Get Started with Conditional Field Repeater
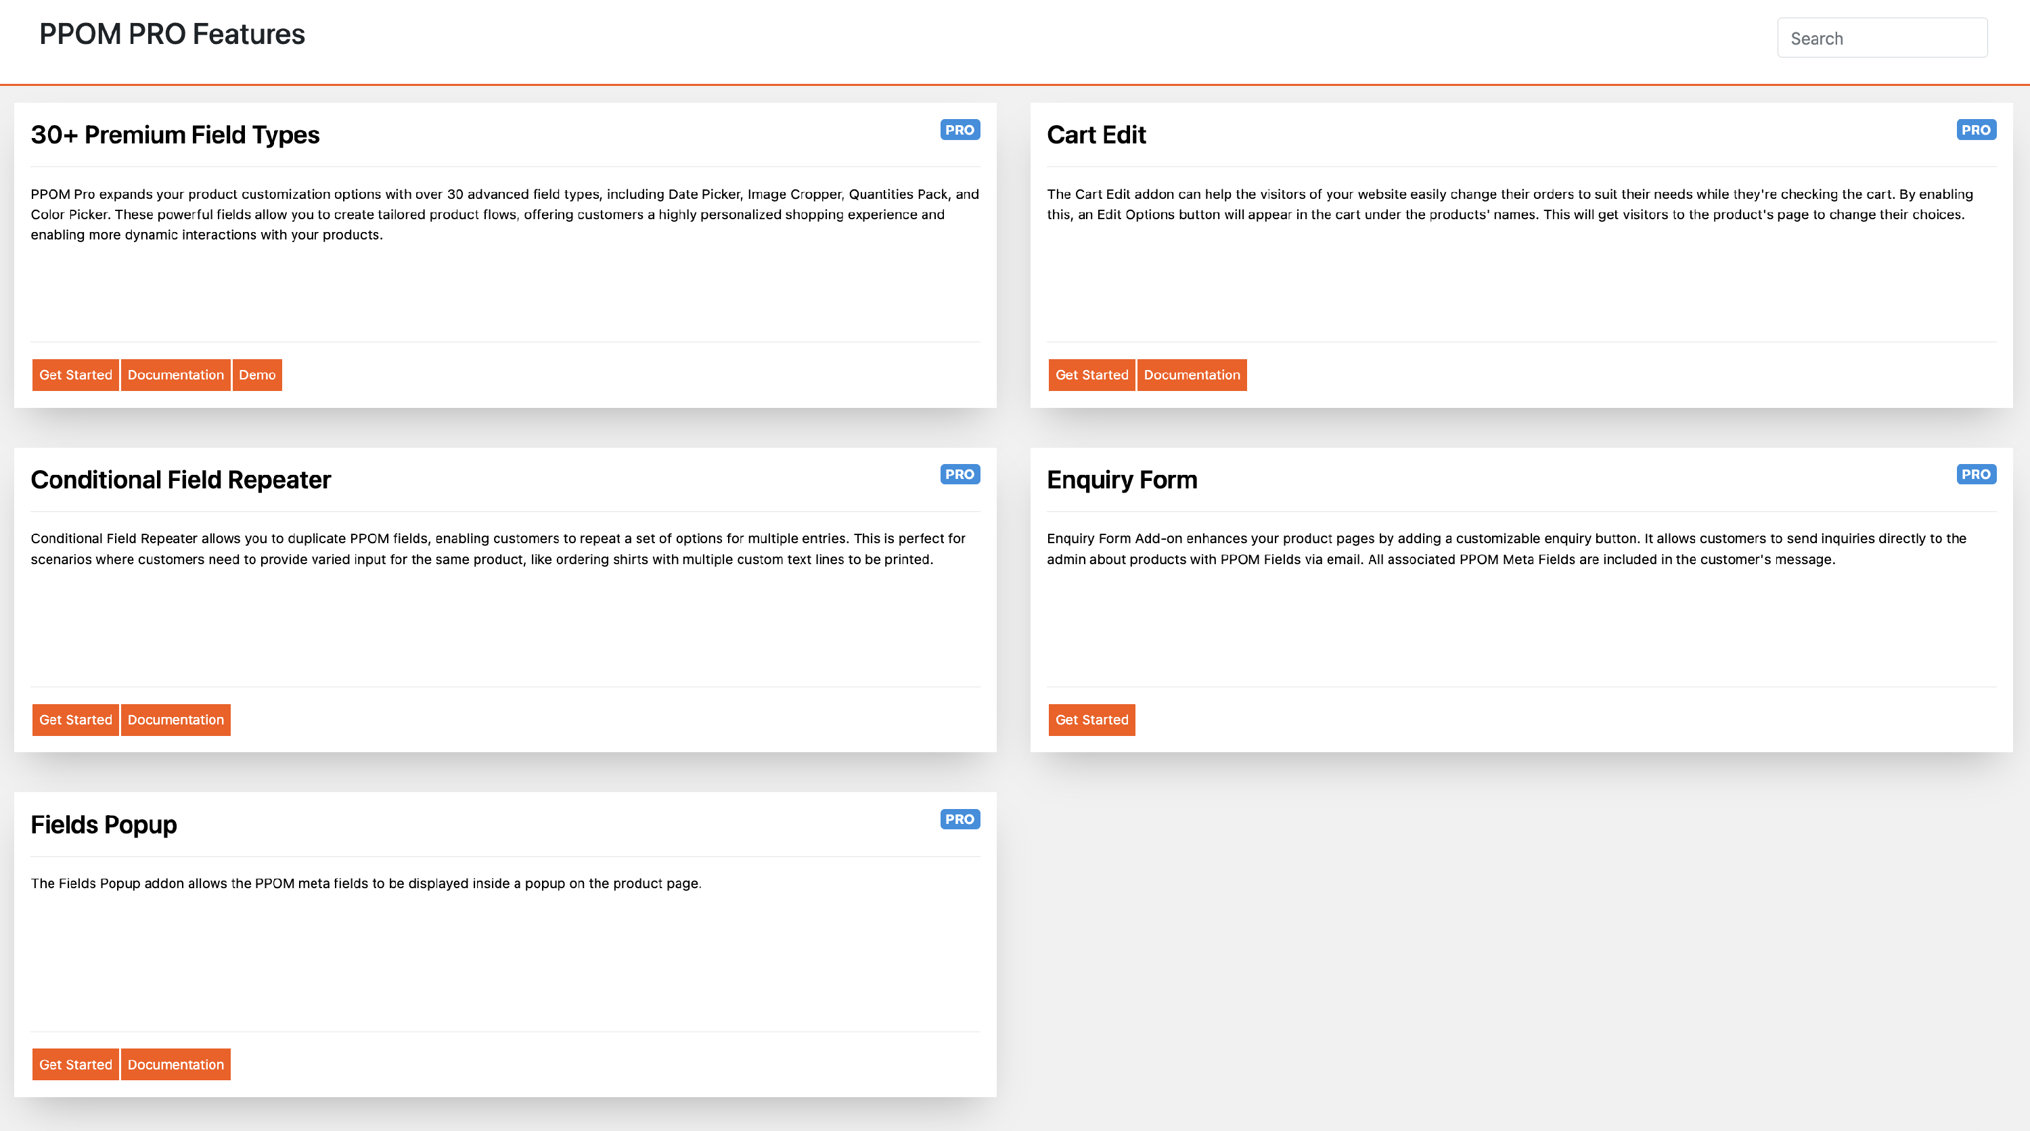 pos(76,720)
